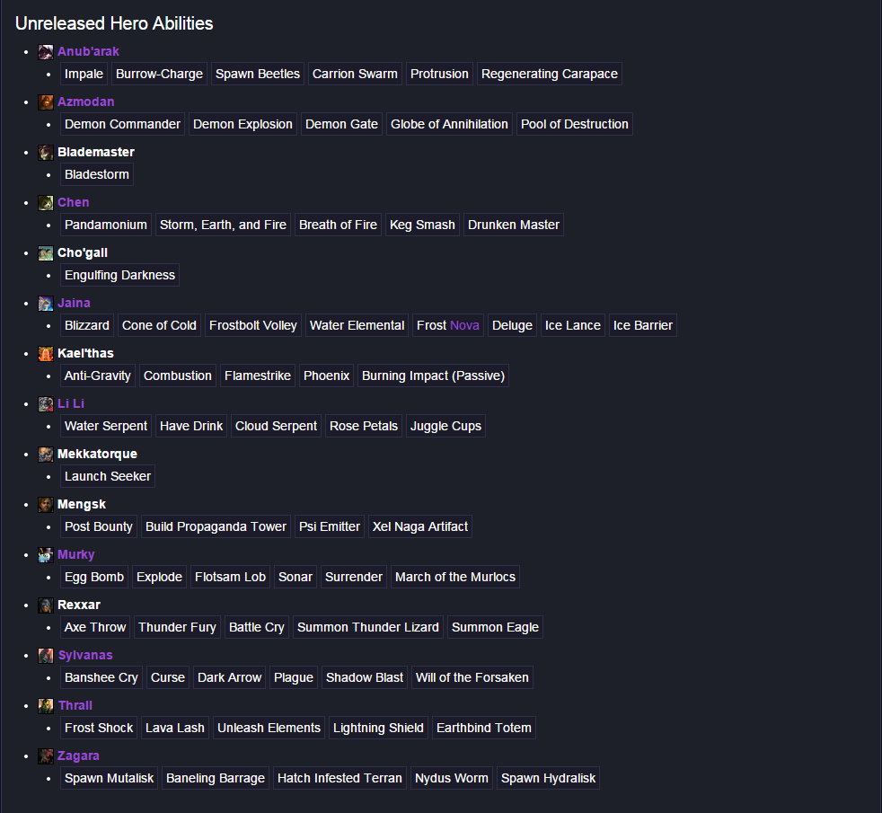
Task: Open the Jaina hero link
Action: point(74,303)
